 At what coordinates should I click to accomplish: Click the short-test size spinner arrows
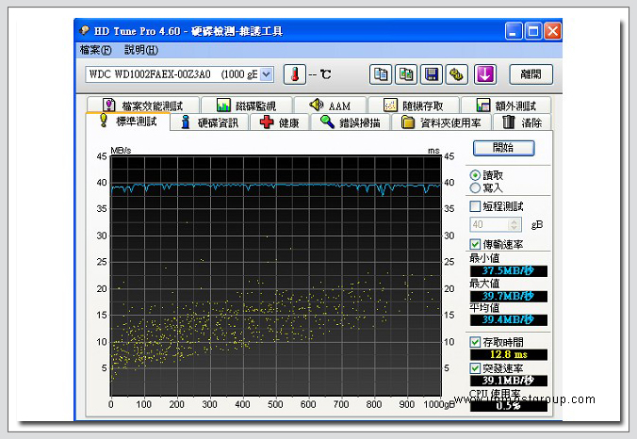coord(514,225)
